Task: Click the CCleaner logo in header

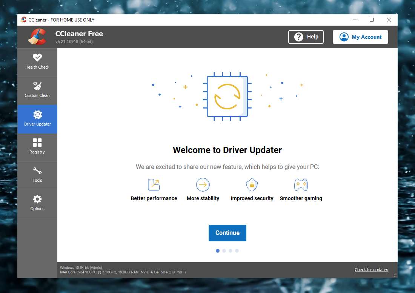Action: (x=37, y=37)
